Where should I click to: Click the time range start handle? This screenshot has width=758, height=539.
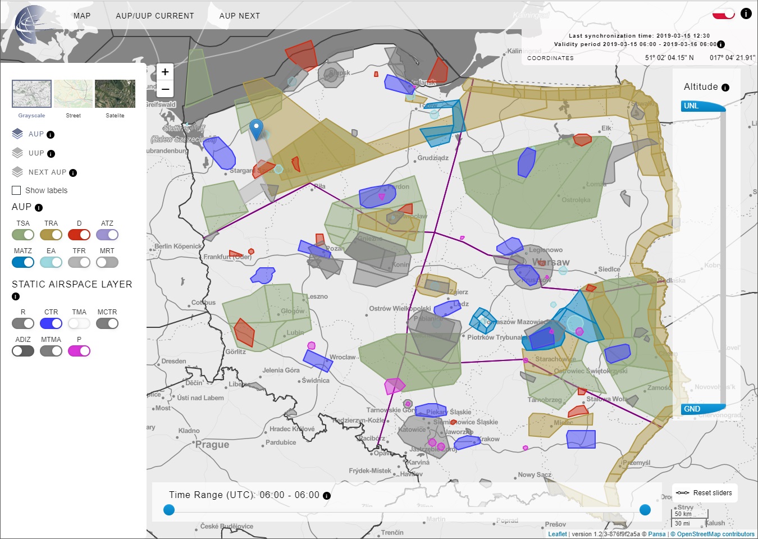169,510
